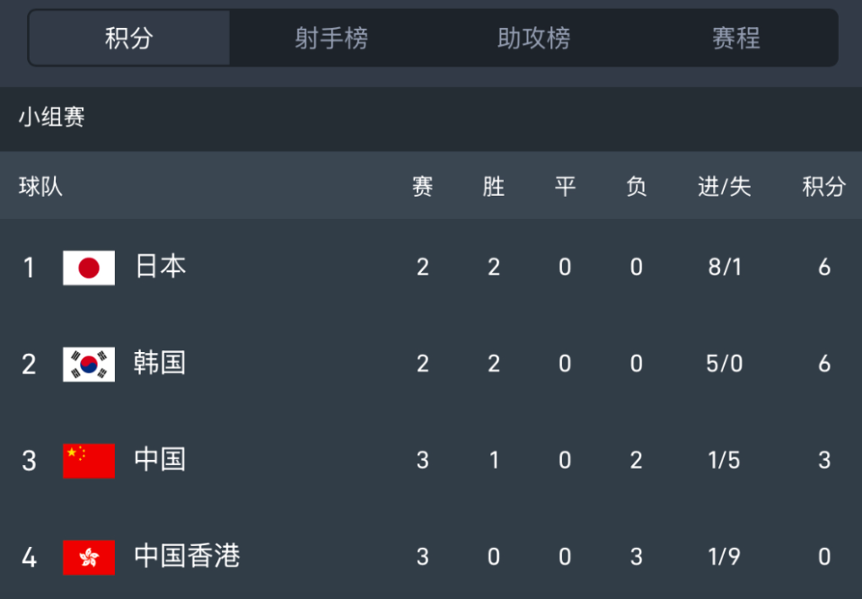Screen dimensions: 862x599
Task: Switch to the 助攻榜 tab
Action: click(533, 39)
